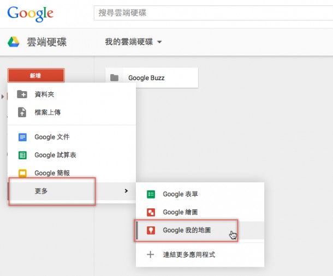Screen dimensions: 333x276
Task: Open the 我的雲端硬碟 dropdown arrow
Action: (159, 42)
